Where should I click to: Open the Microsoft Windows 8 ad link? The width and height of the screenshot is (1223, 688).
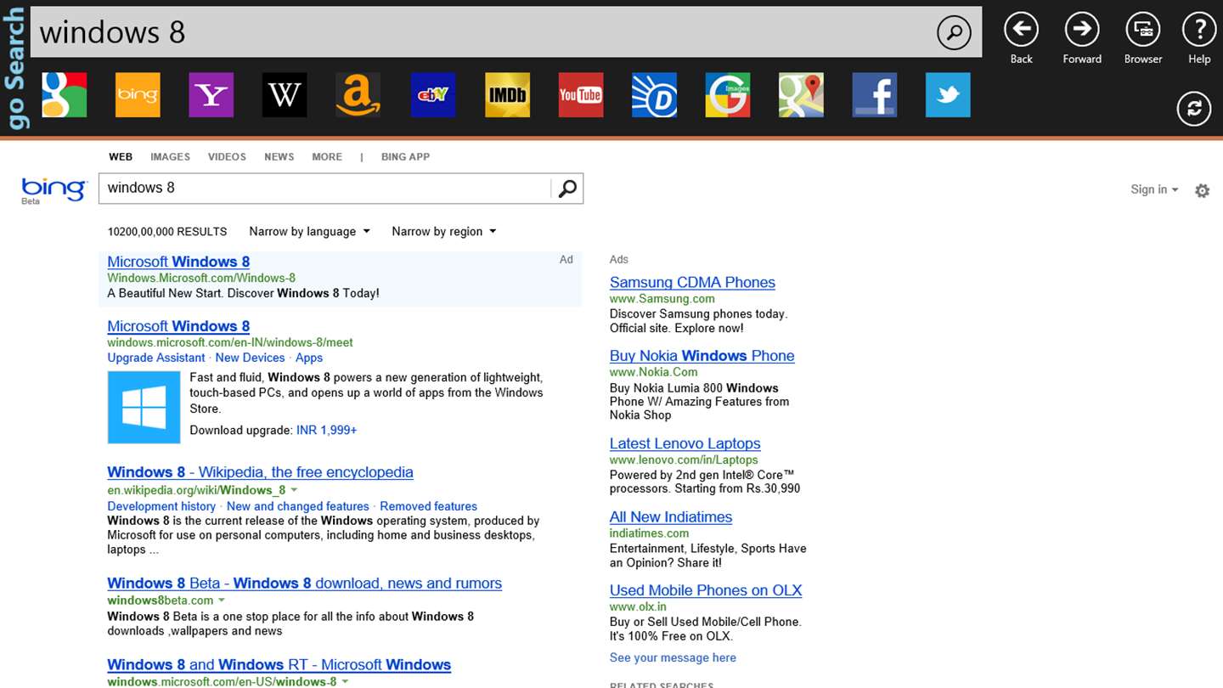(x=178, y=262)
